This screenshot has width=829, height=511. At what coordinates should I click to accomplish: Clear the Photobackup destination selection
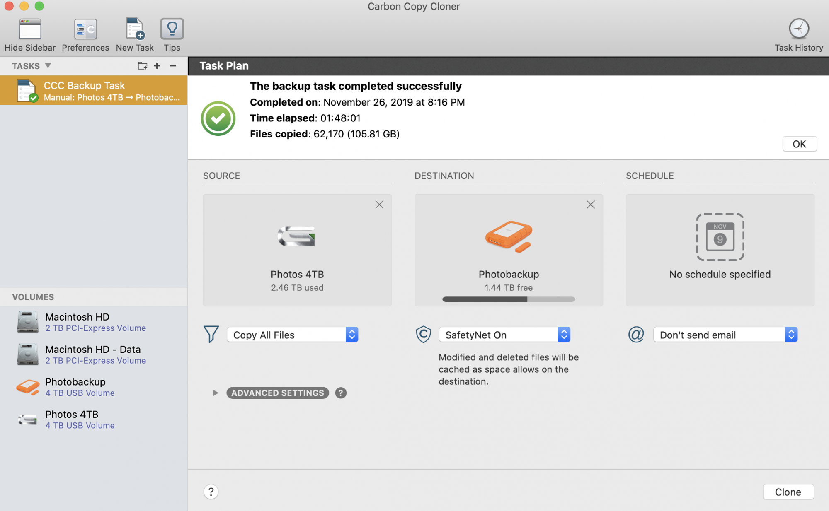(591, 205)
